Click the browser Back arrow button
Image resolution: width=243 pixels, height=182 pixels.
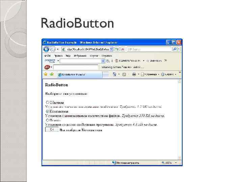pyautogui.click(x=46, y=49)
